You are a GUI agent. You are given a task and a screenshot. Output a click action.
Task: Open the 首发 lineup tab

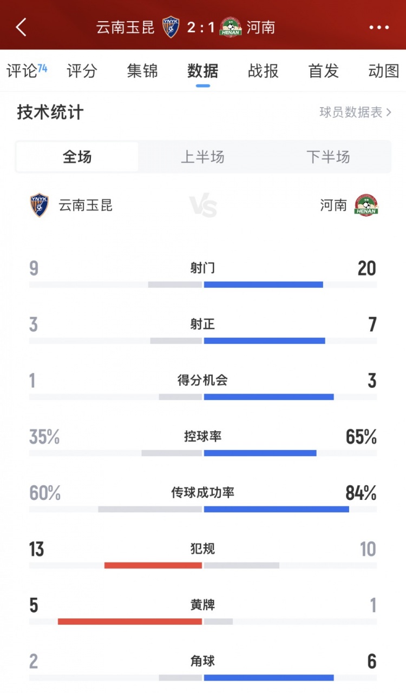click(x=323, y=71)
